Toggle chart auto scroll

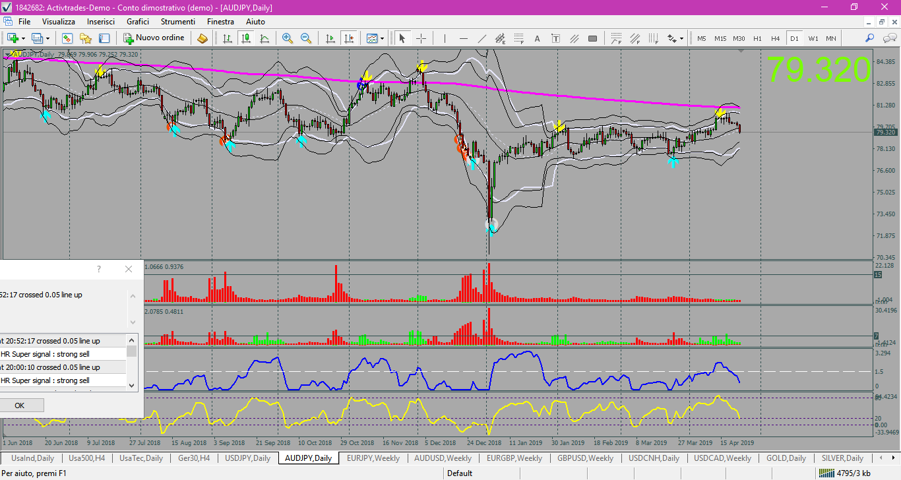[330, 38]
